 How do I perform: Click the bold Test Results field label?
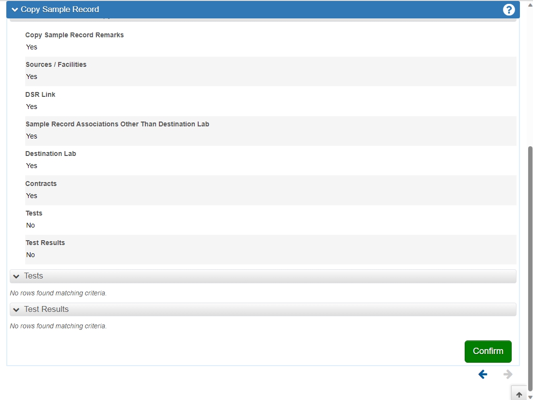[45, 243]
